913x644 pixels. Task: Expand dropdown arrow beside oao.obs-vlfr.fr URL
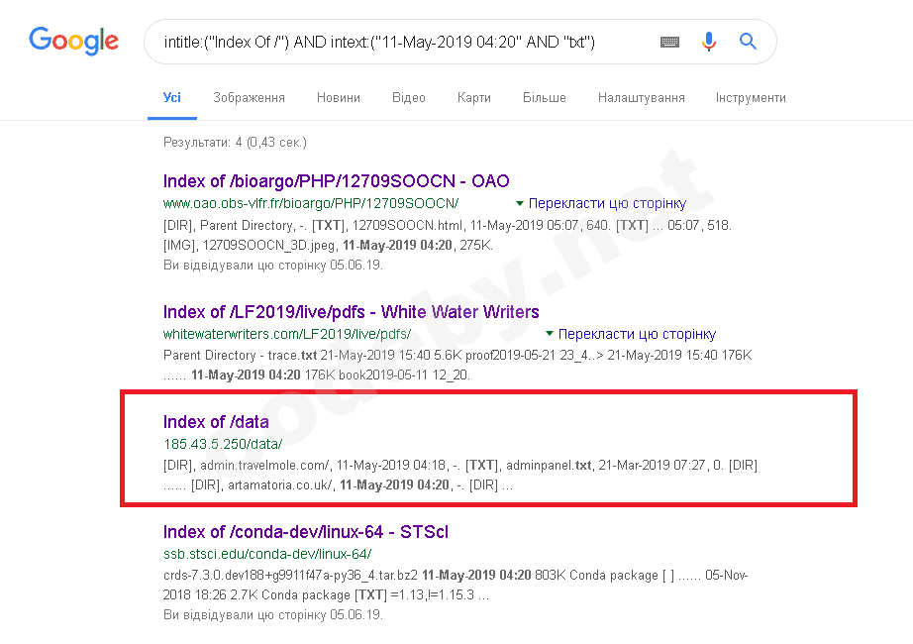pos(520,203)
